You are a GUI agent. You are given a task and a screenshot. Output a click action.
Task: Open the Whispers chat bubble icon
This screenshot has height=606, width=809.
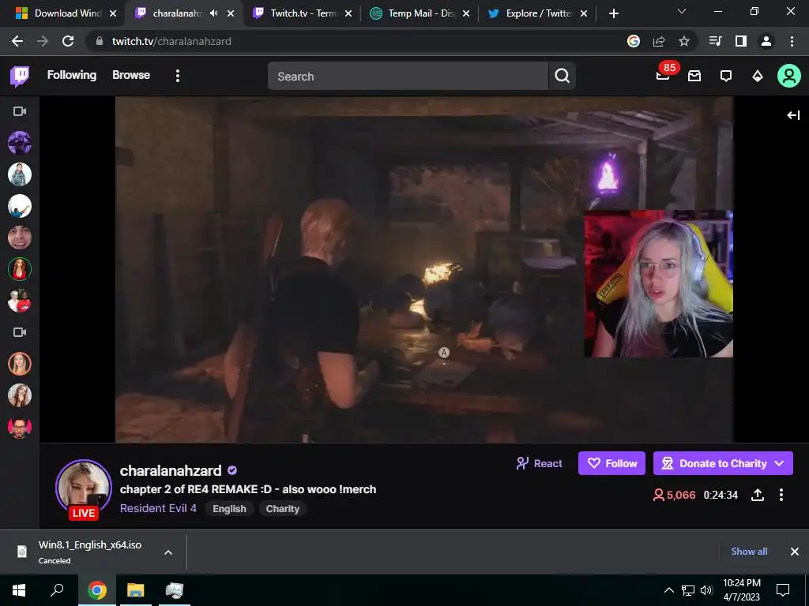[x=726, y=76]
